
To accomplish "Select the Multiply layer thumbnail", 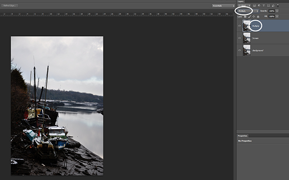I will [247, 26].
